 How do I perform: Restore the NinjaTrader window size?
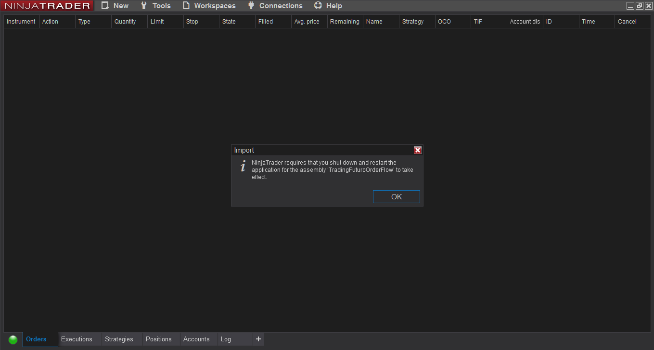pos(640,6)
